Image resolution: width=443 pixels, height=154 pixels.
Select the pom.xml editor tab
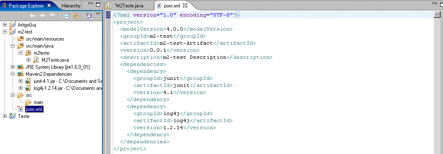point(172,5)
